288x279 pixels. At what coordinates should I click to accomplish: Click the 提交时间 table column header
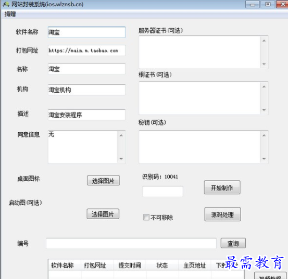pyautogui.click(x=130, y=265)
